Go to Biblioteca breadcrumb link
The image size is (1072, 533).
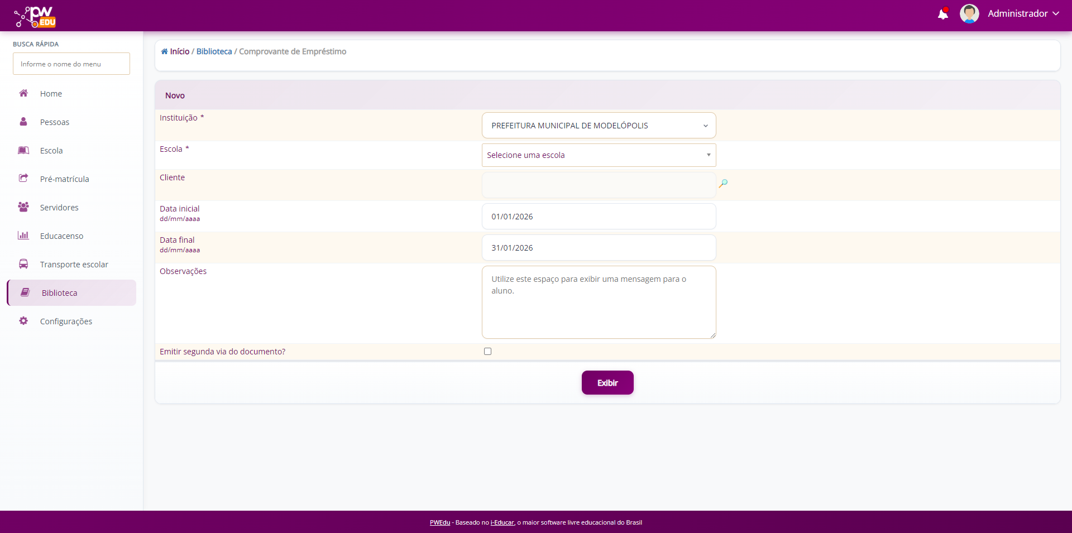point(214,51)
